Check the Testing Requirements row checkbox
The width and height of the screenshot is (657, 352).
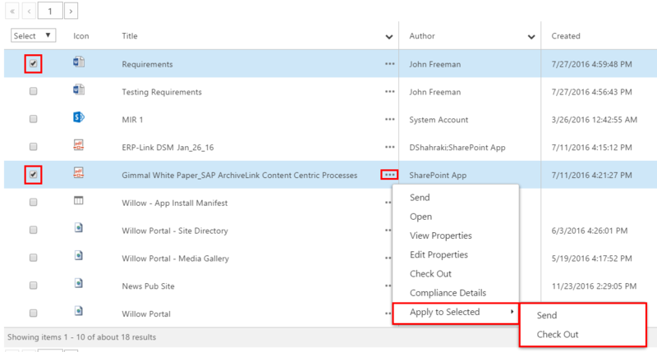[33, 91]
